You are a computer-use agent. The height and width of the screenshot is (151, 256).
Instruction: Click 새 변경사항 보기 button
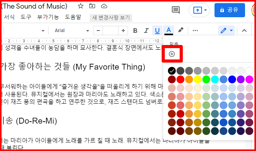[x=111, y=18]
